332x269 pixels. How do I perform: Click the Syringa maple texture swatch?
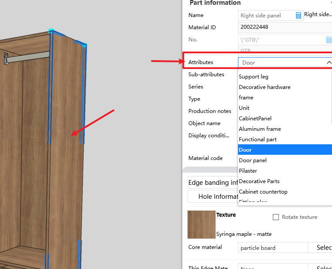[201, 225]
